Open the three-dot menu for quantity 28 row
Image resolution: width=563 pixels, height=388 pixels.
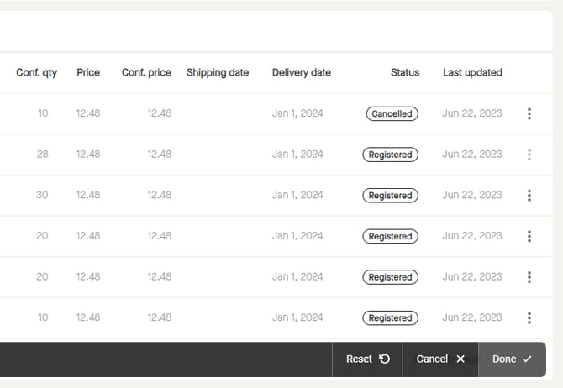(x=529, y=155)
